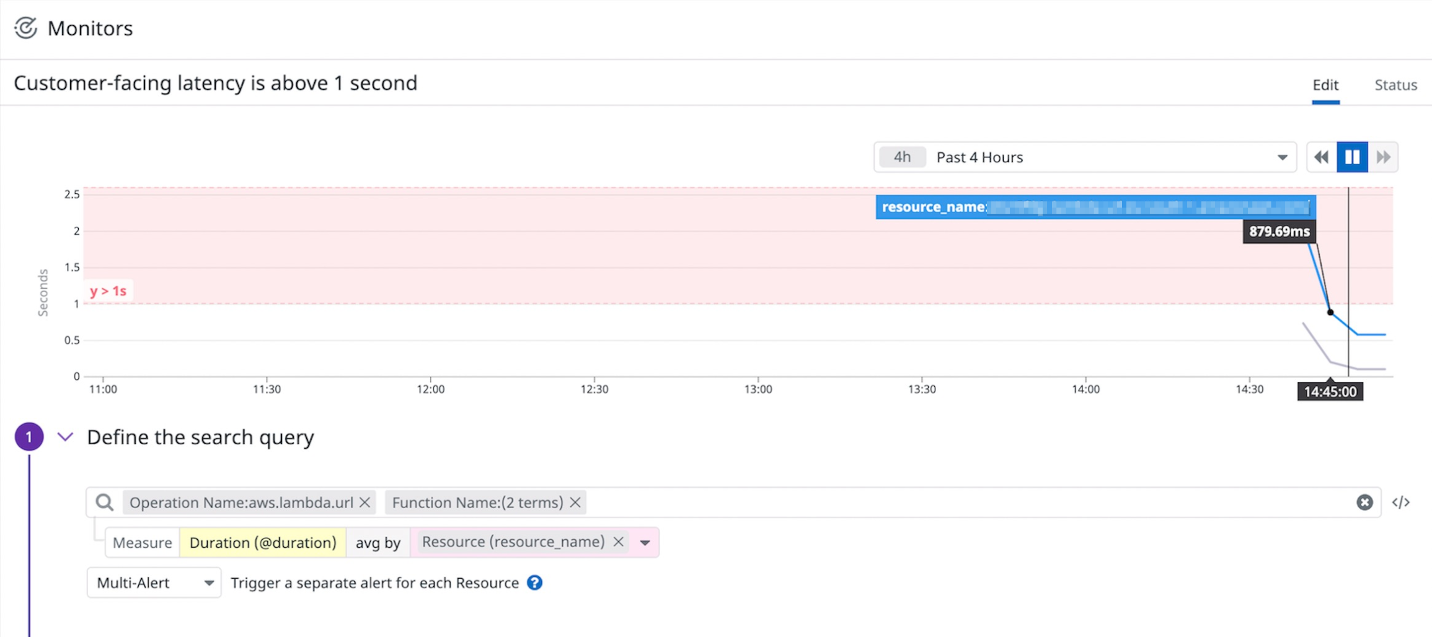1432x637 pixels.
Task: Remove the Operation Name:aws.lambda.url filter
Action: (x=365, y=503)
